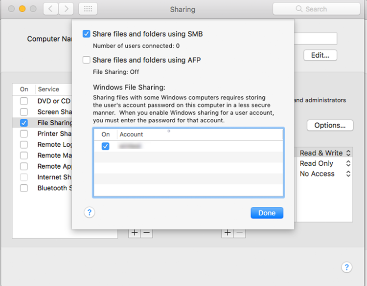Remove shared folder with minus button
367x286 pixels.
click(x=146, y=233)
